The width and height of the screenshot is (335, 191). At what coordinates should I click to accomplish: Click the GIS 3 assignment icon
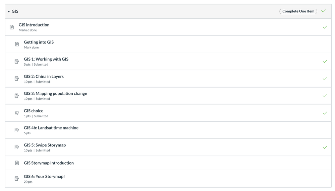[x=17, y=96]
